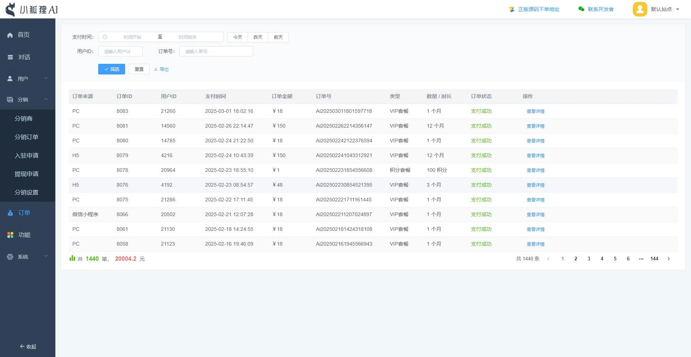This screenshot has height=357, width=691.
Task: Click the 用户 user icon in sidebar
Action: coord(10,78)
